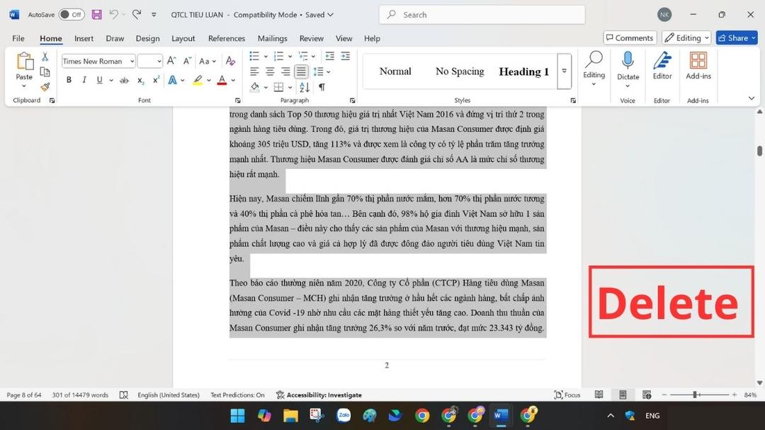This screenshot has width=765, height=430.
Task: Apply italic formatting to selected text
Action: [x=84, y=80]
